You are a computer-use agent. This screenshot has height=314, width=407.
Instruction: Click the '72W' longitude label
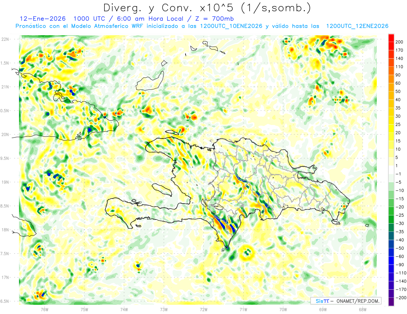(203, 309)
